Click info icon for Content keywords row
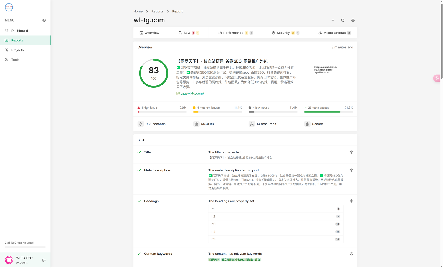This screenshot has width=443, height=268. pos(351,254)
